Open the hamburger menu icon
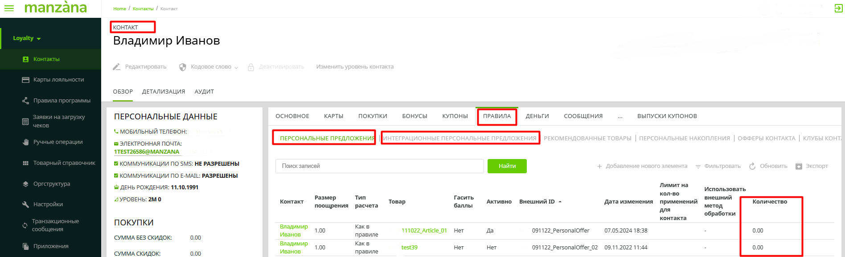Image resolution: width=845 pixels, height=257 pixels. (x=9, y=8)
